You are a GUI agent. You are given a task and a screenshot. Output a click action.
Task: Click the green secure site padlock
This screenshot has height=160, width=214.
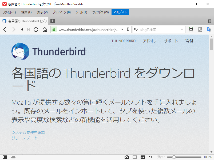(x=54, y=29)
